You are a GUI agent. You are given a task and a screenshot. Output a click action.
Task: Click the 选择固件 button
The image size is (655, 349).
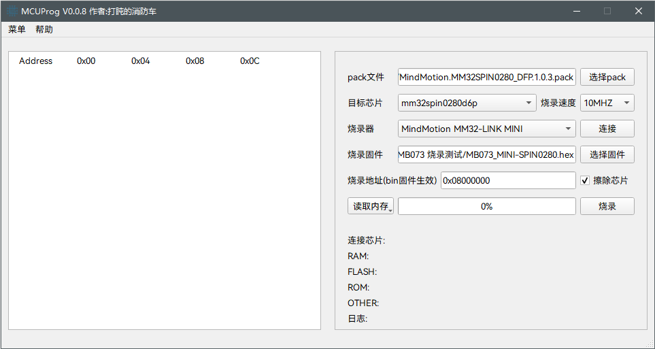click(607, 154)
